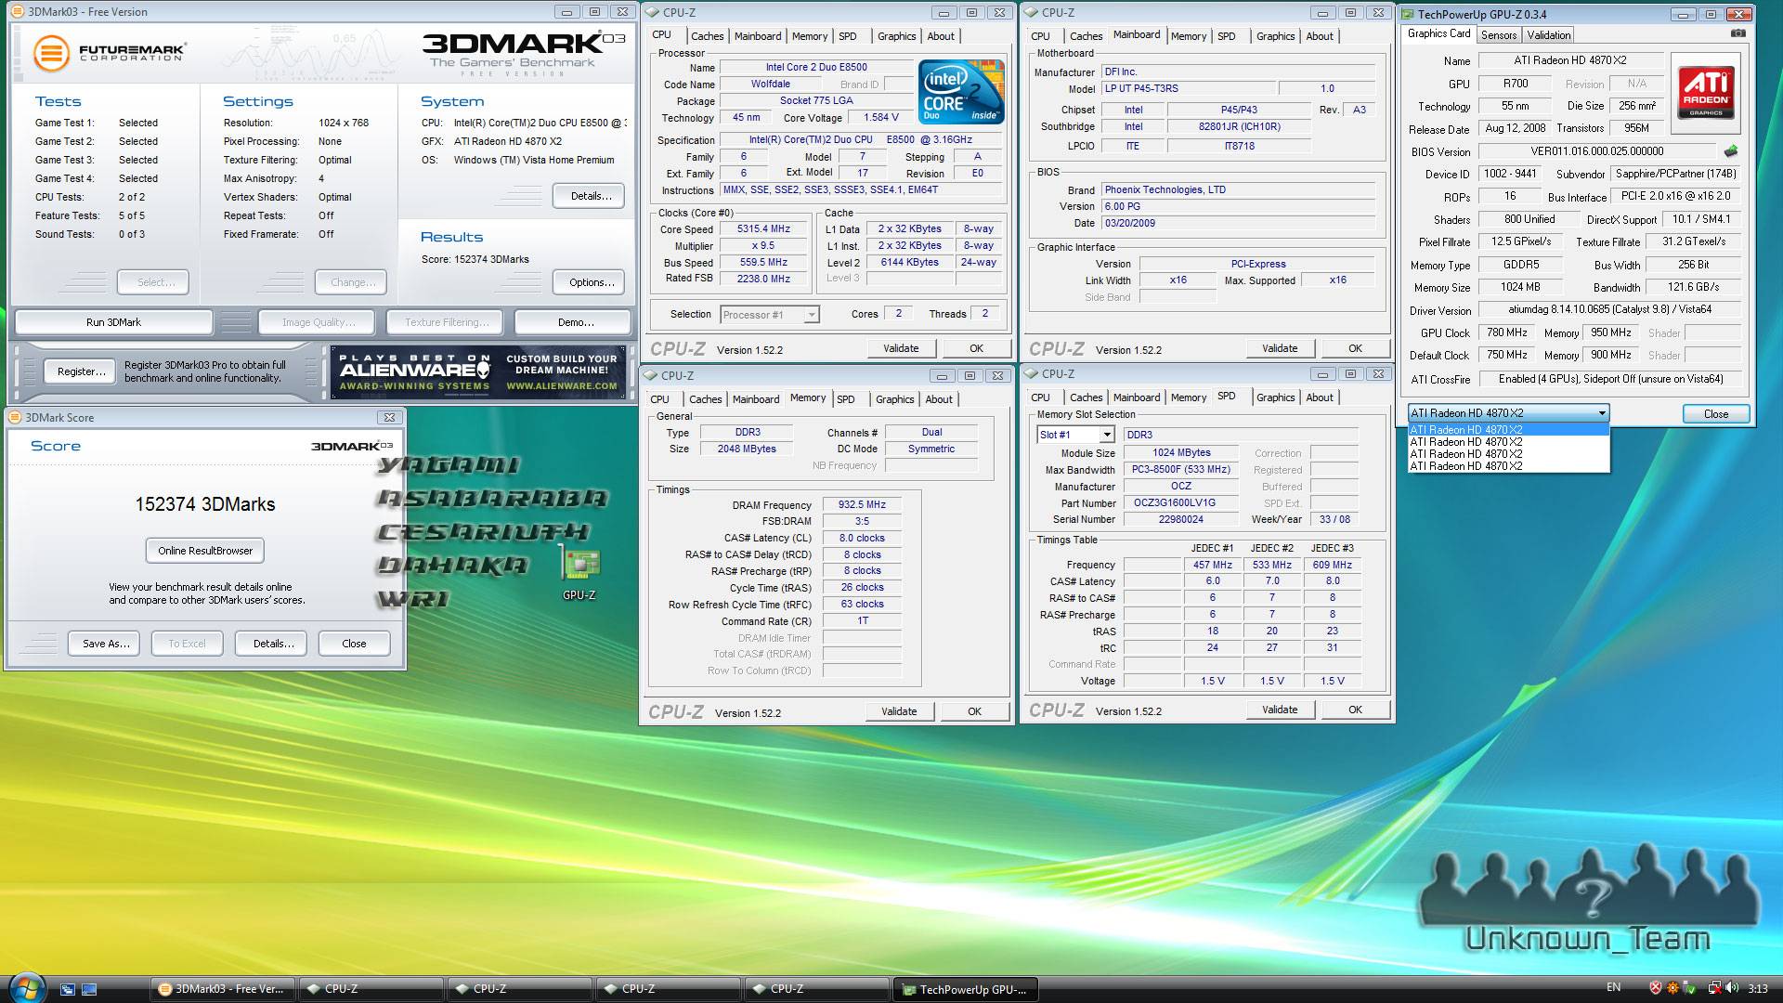Viewport: 1783px width, 1003px height.
Task: Select the TechPowerUp GPU-Z taskbar button
Action: [x=966, y=989]
